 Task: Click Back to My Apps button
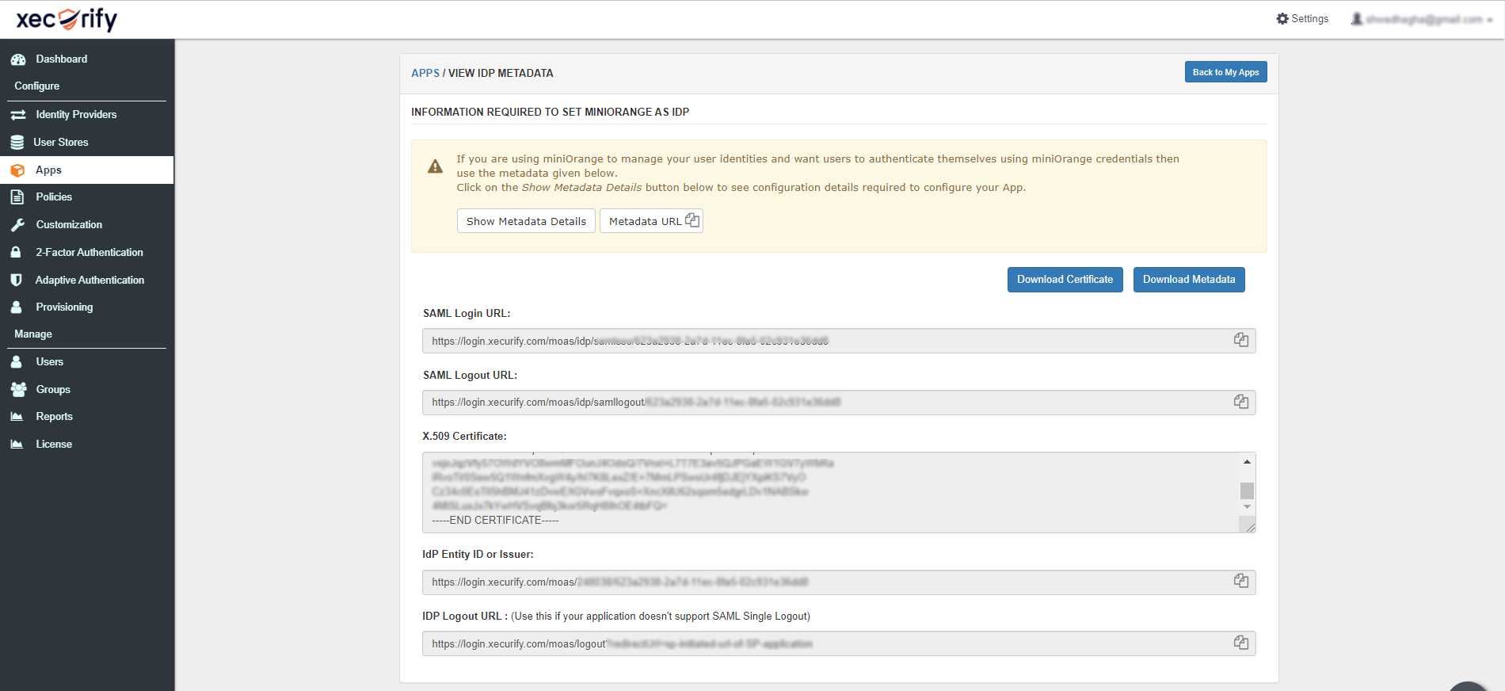(1225, 72)
